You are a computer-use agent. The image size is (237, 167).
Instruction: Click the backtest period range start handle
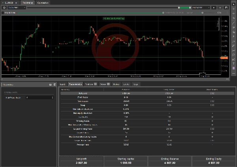tap(179, 7)
